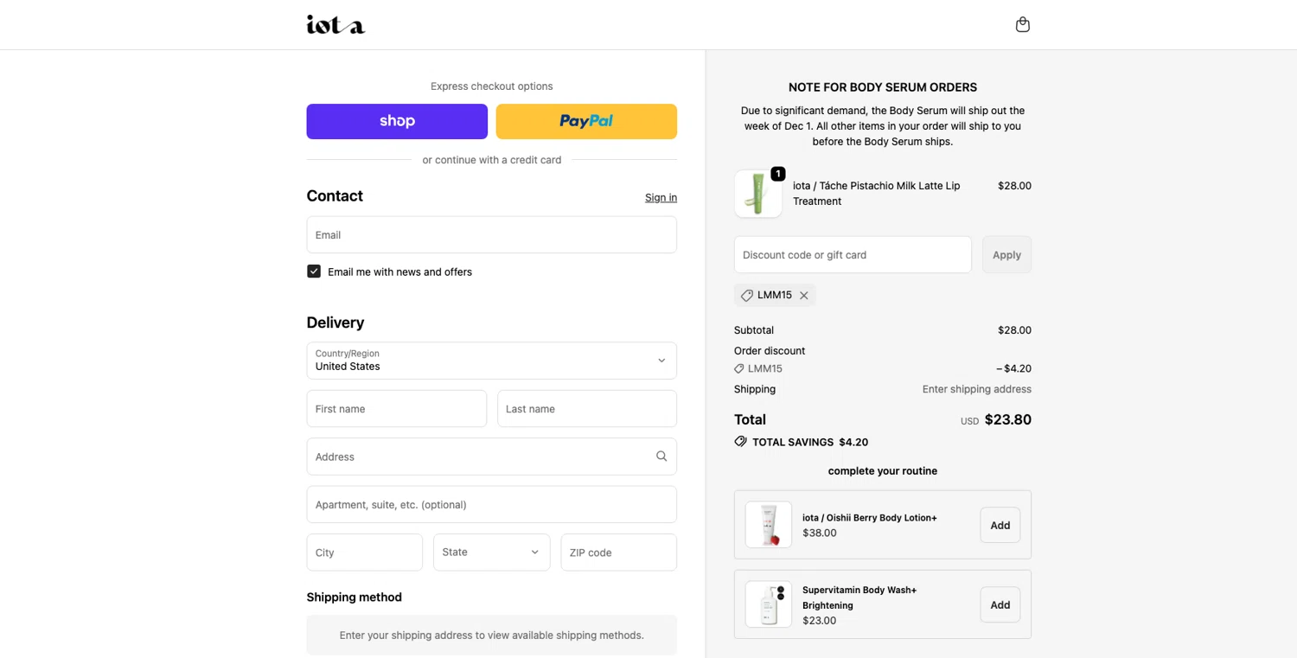Focus the ZIP code field
This screenshot has width=1297, height=658.
pos(618,553)
